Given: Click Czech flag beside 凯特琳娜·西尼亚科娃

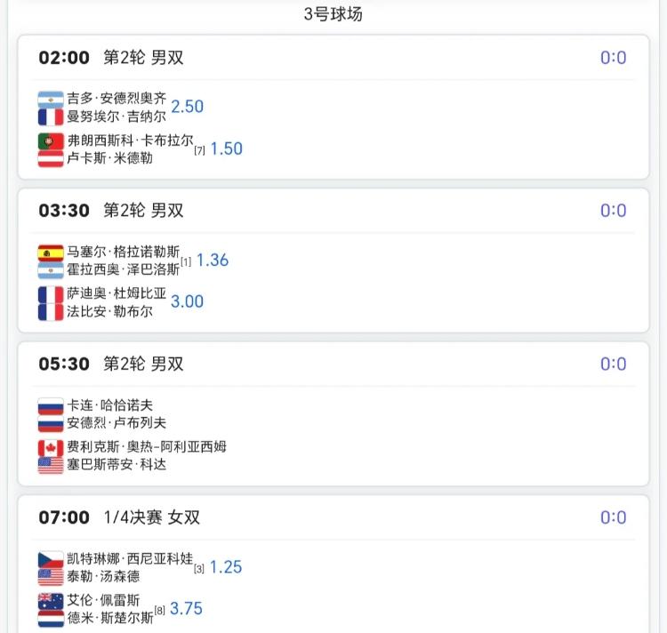Looking at the screenshot, I should (x=51, y=559).
